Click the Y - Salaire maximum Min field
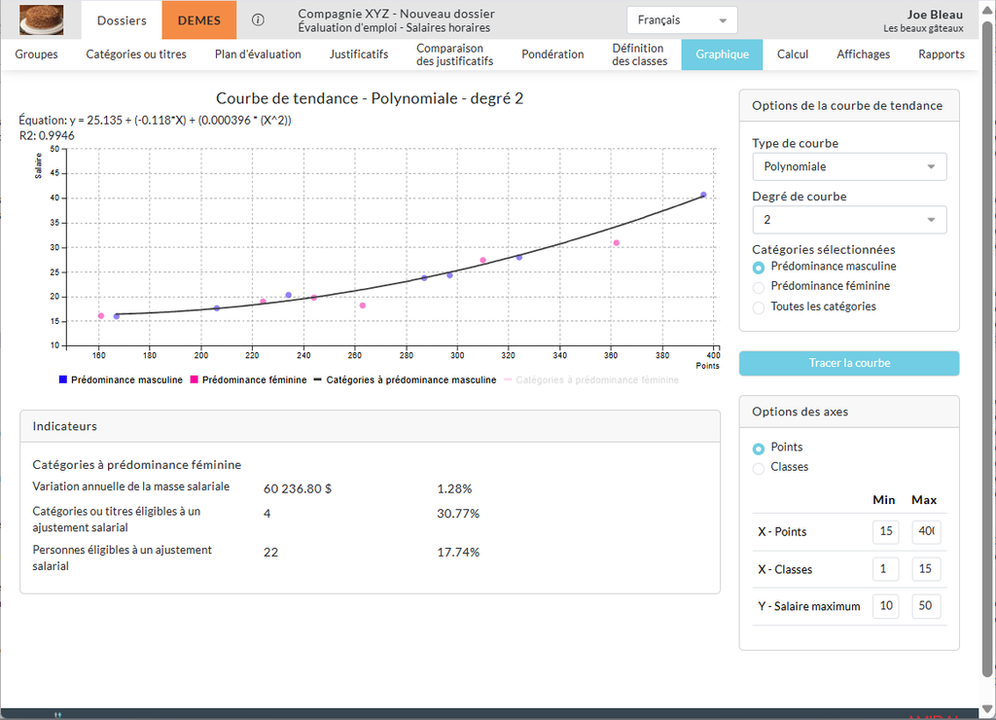Image resolution: width=996 pixels, height=720 pixels. point(885,605)
